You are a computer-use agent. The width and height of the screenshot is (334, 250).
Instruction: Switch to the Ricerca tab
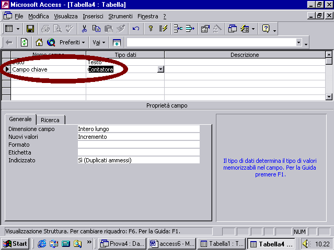(x=50, y=120)
